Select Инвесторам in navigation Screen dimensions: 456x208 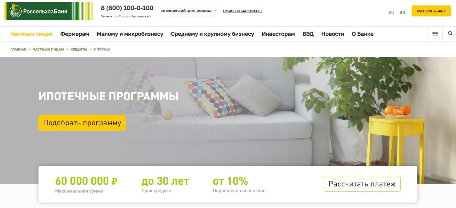pyautogui.click(x=278, y=34)
